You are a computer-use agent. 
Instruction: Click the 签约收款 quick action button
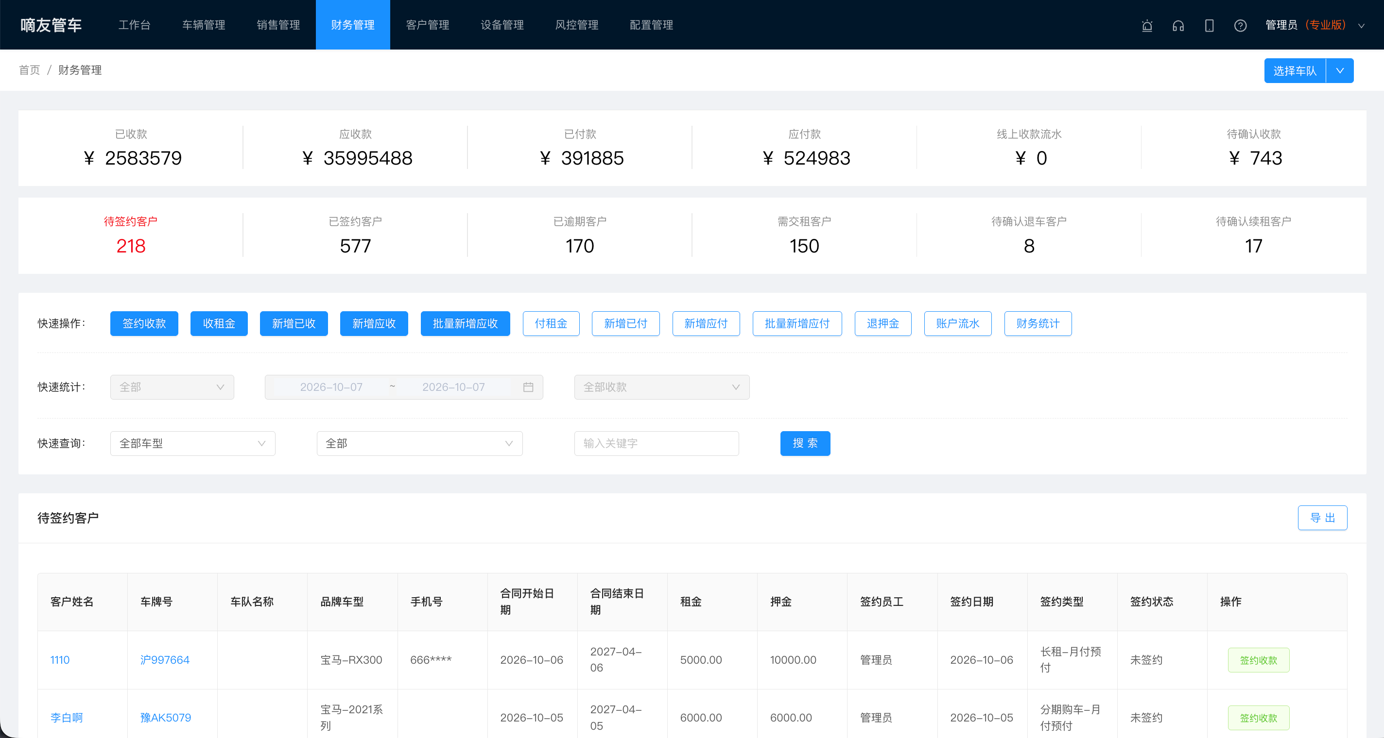(144, 324)
